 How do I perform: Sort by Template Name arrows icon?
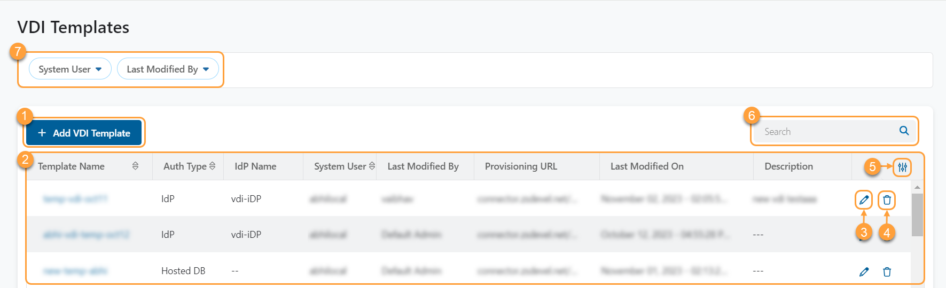click(x=135, y=166)
